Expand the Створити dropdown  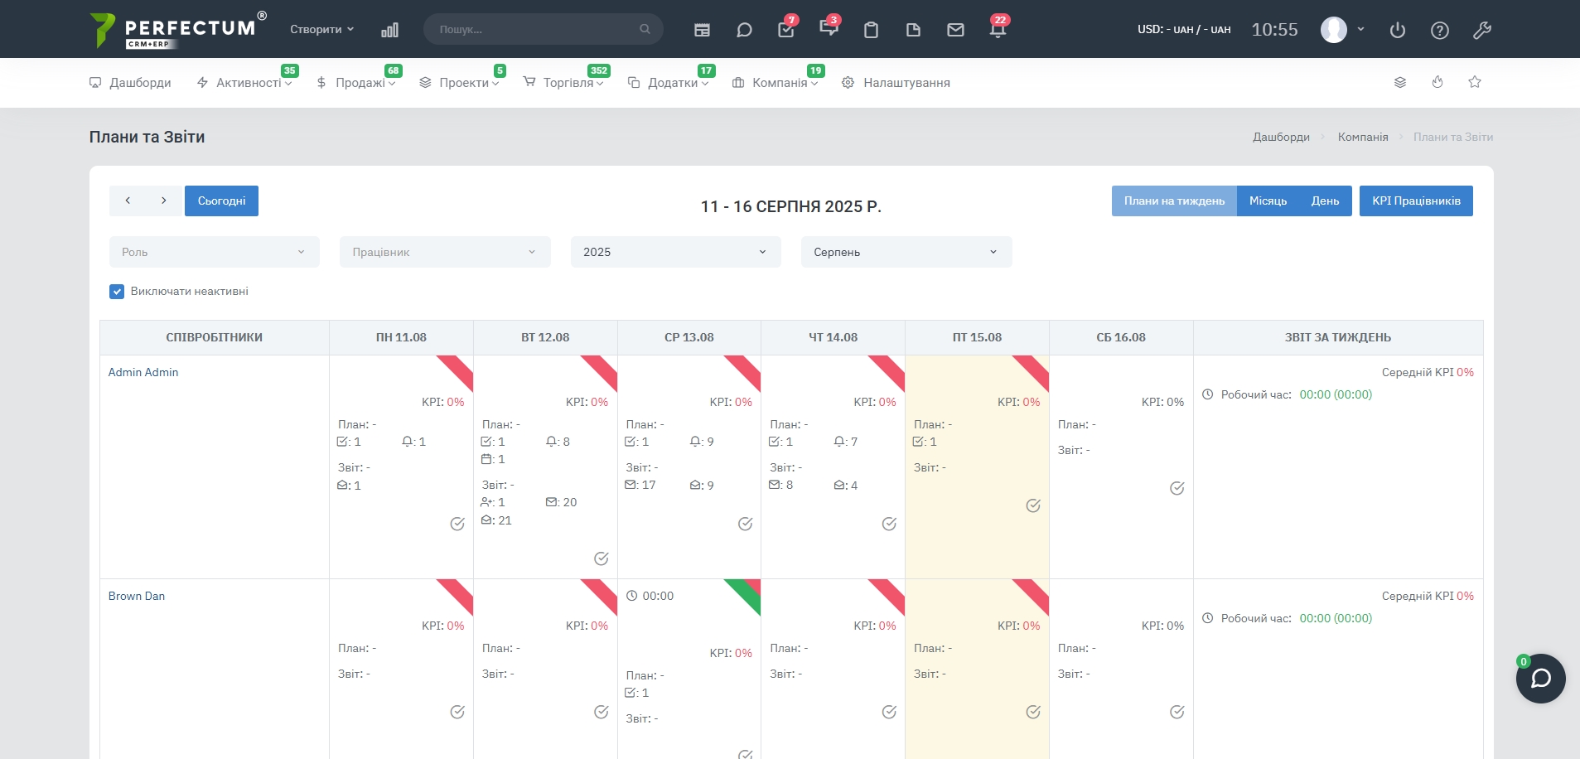[322, 29]
